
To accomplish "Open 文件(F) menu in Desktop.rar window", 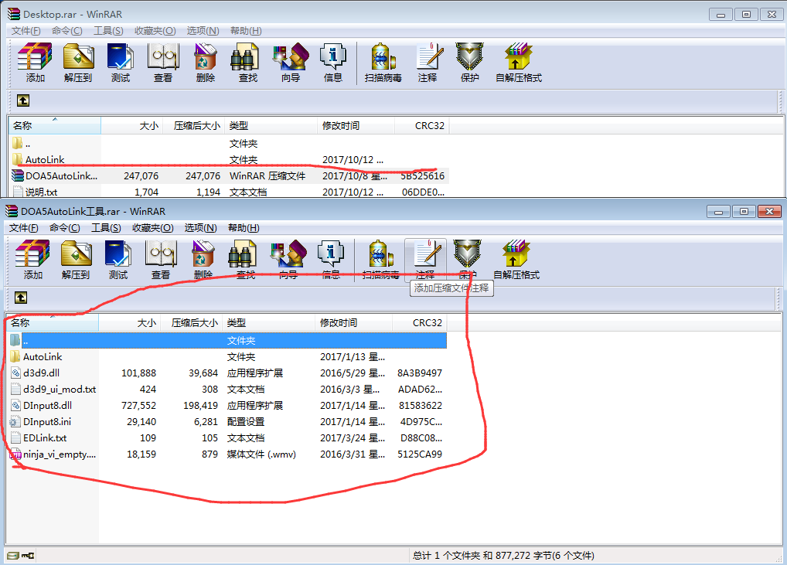I will click(x=26, y=31).
